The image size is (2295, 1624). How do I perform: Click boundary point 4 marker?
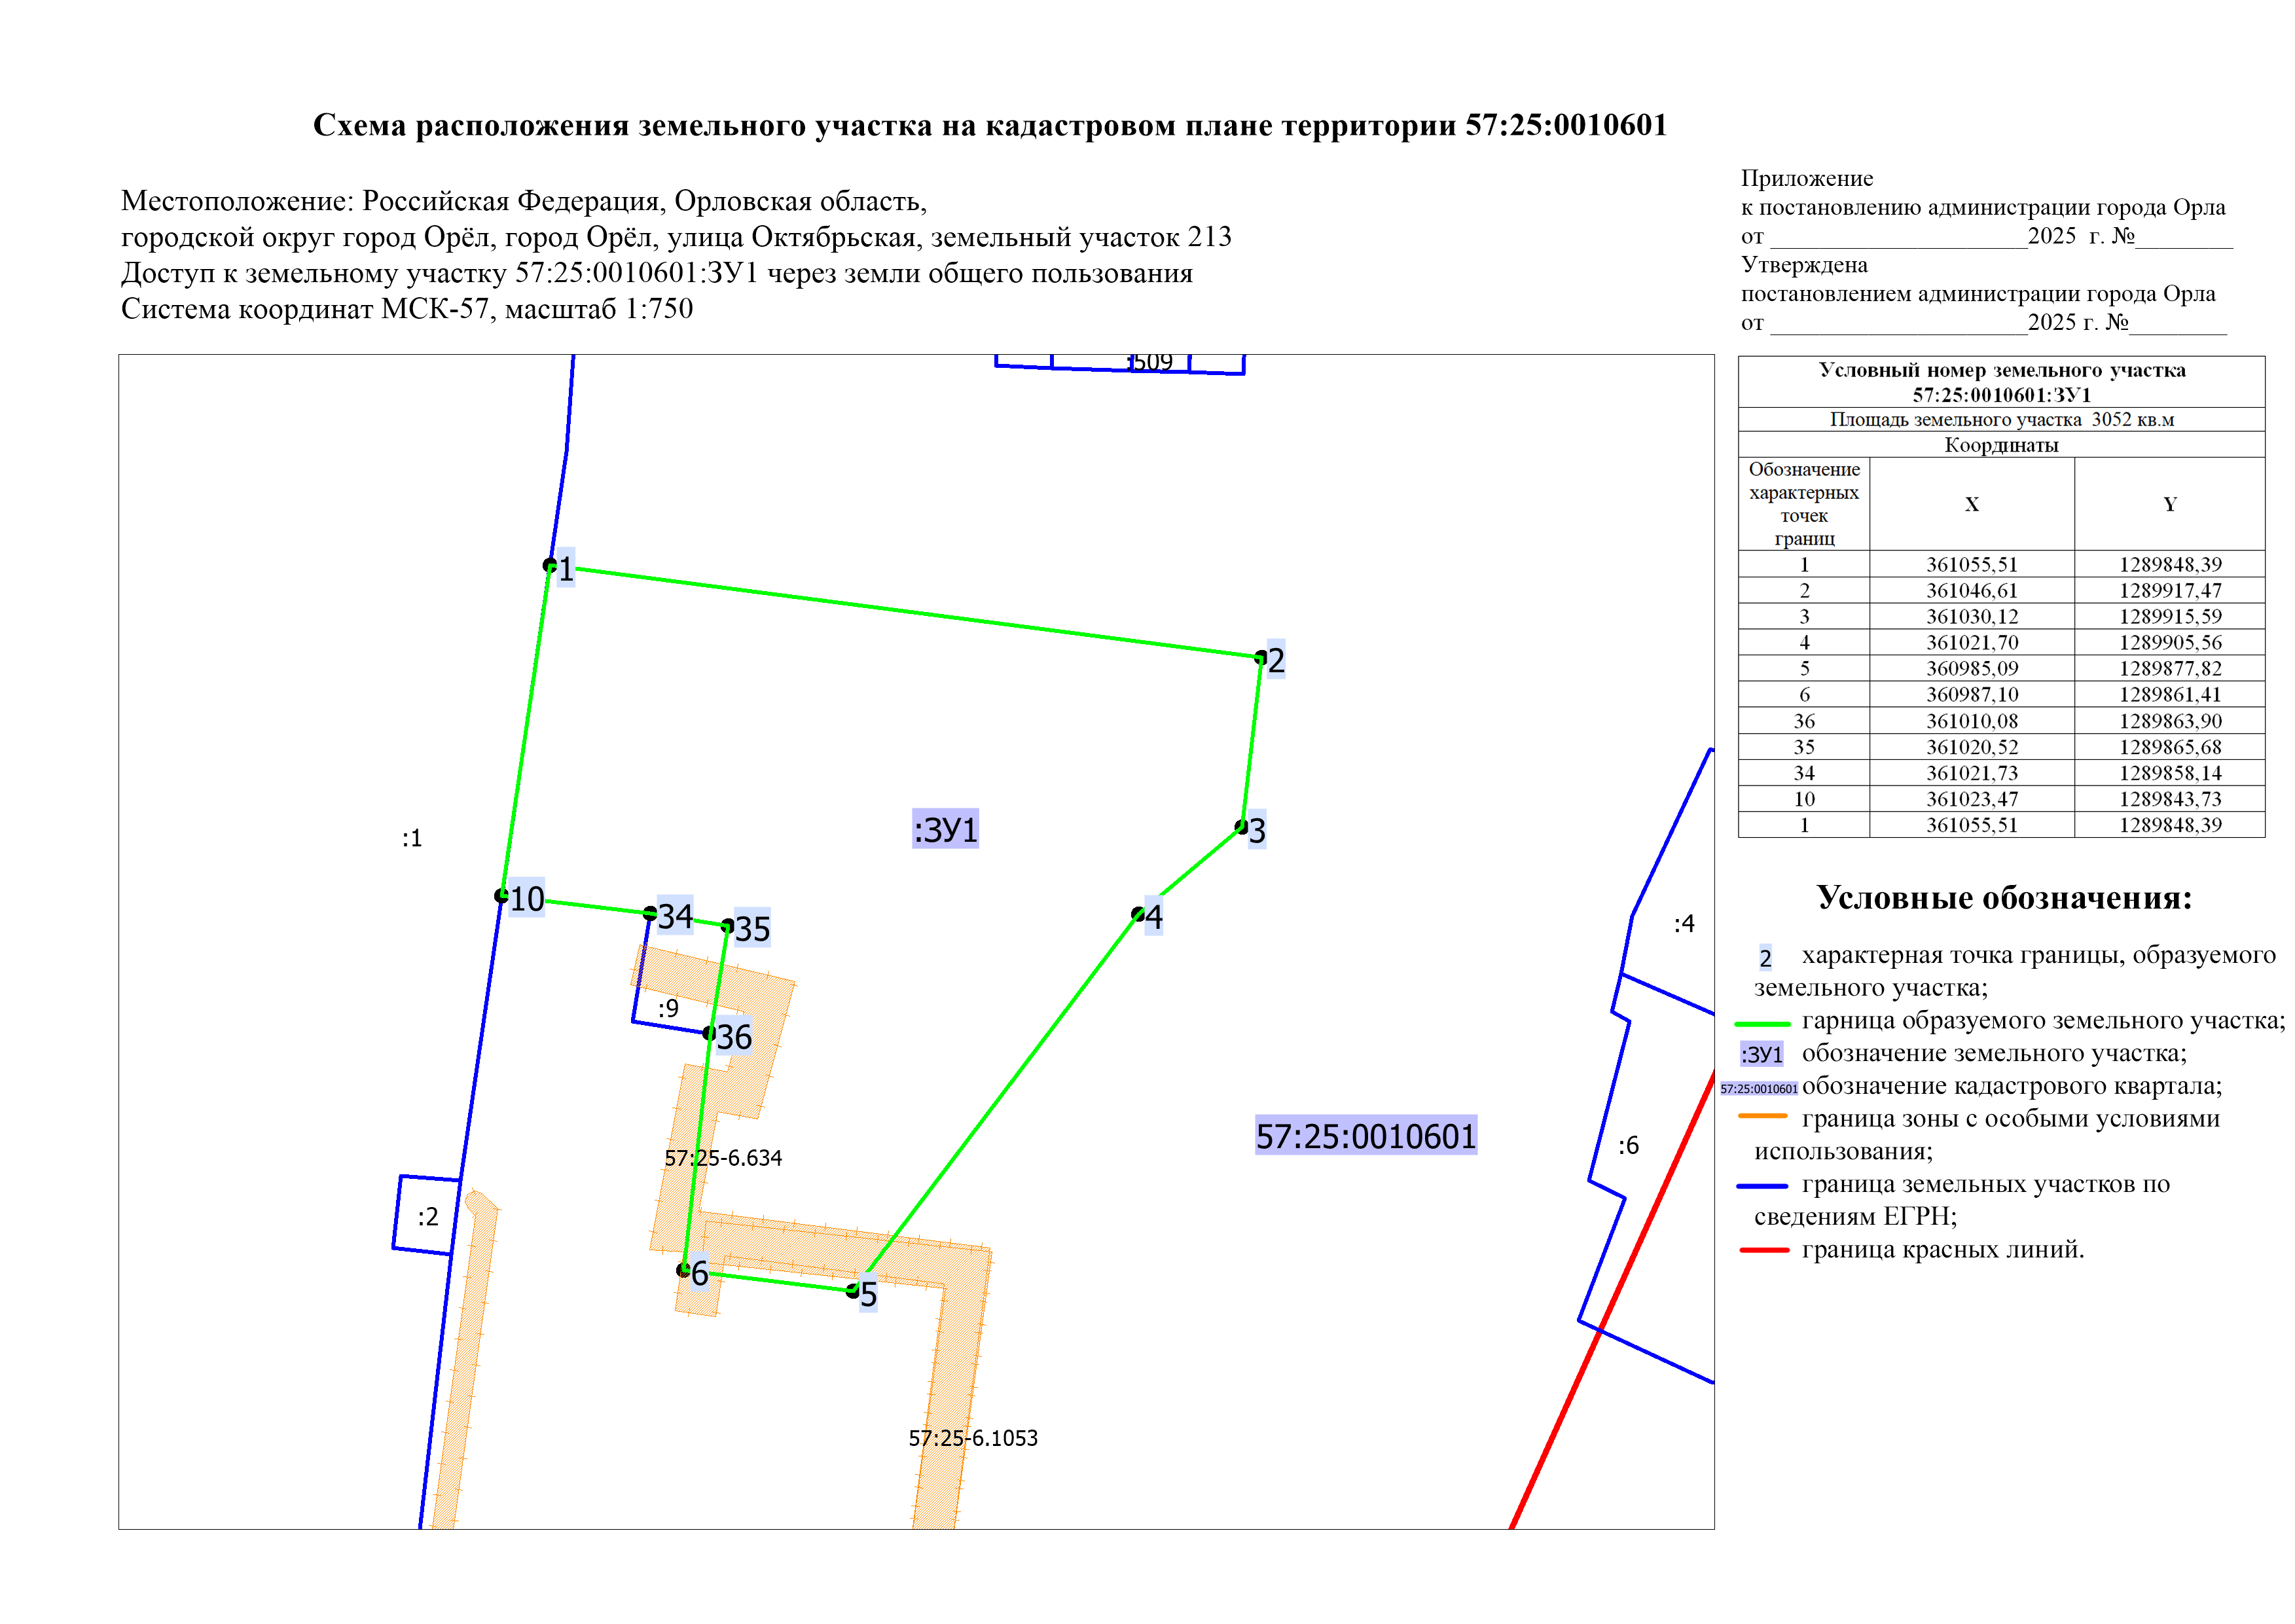pos(1138,913)
